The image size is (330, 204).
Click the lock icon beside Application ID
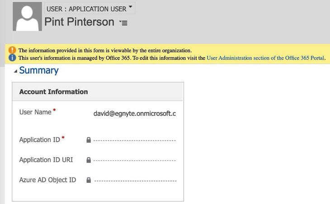(x=89, y=140)
